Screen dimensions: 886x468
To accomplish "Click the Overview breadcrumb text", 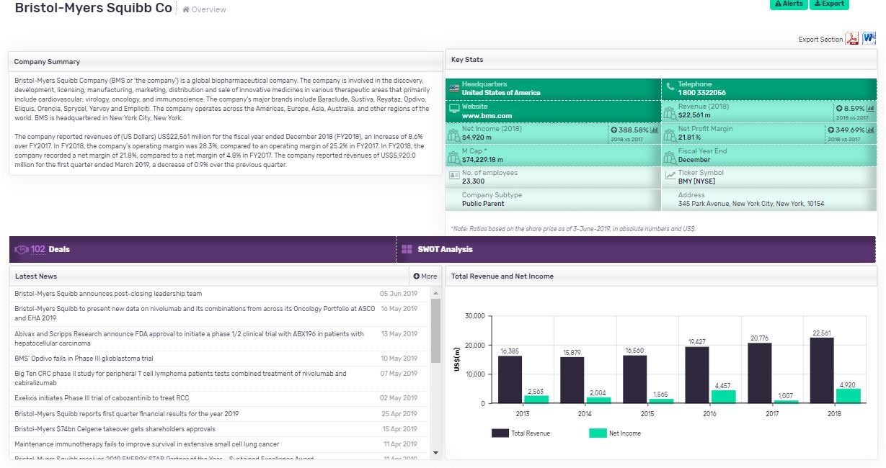I will (209, 9).
